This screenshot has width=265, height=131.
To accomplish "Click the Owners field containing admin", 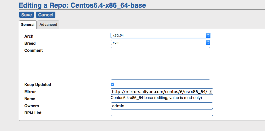I will [x=162, y=106].
